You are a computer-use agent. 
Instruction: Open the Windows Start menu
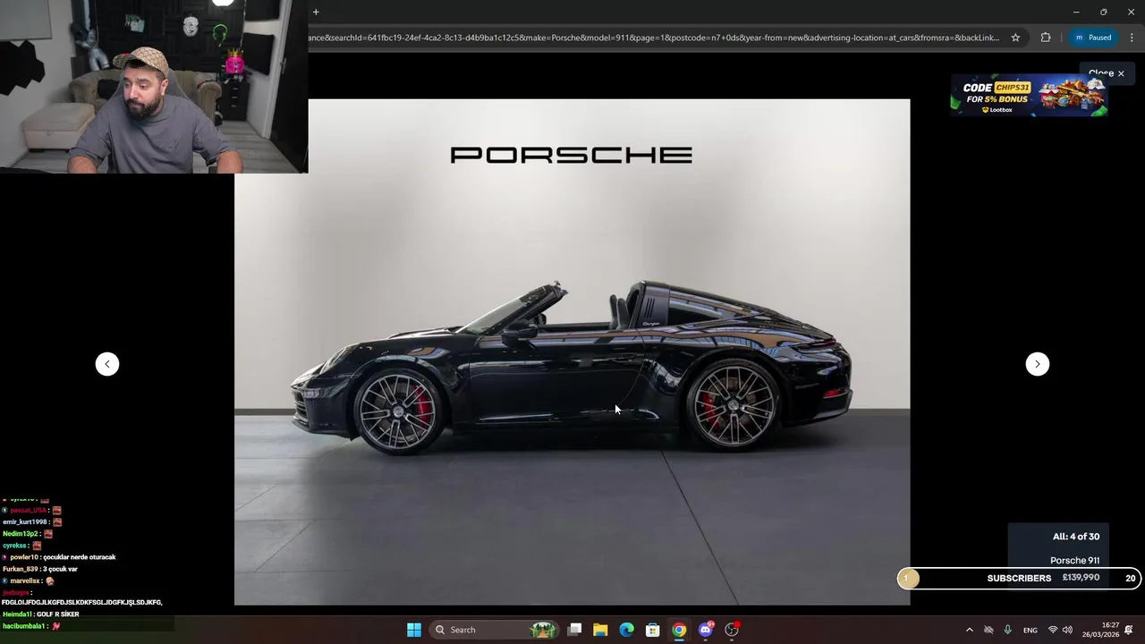(414, 630)
